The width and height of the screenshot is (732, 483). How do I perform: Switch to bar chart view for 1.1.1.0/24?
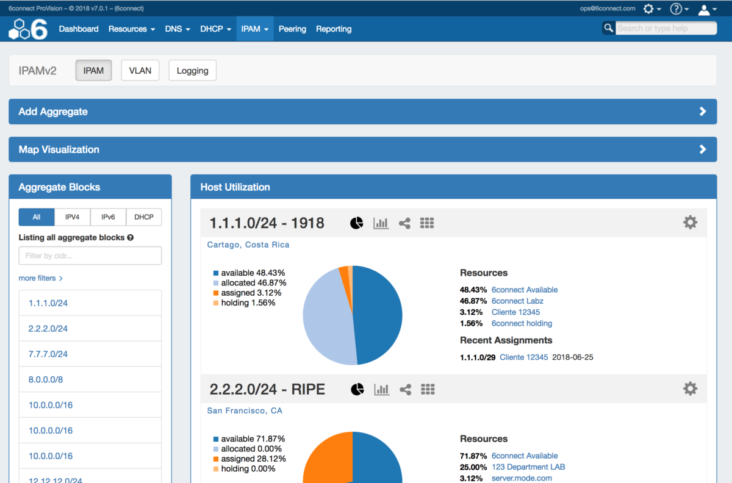(x=381, y=223)
